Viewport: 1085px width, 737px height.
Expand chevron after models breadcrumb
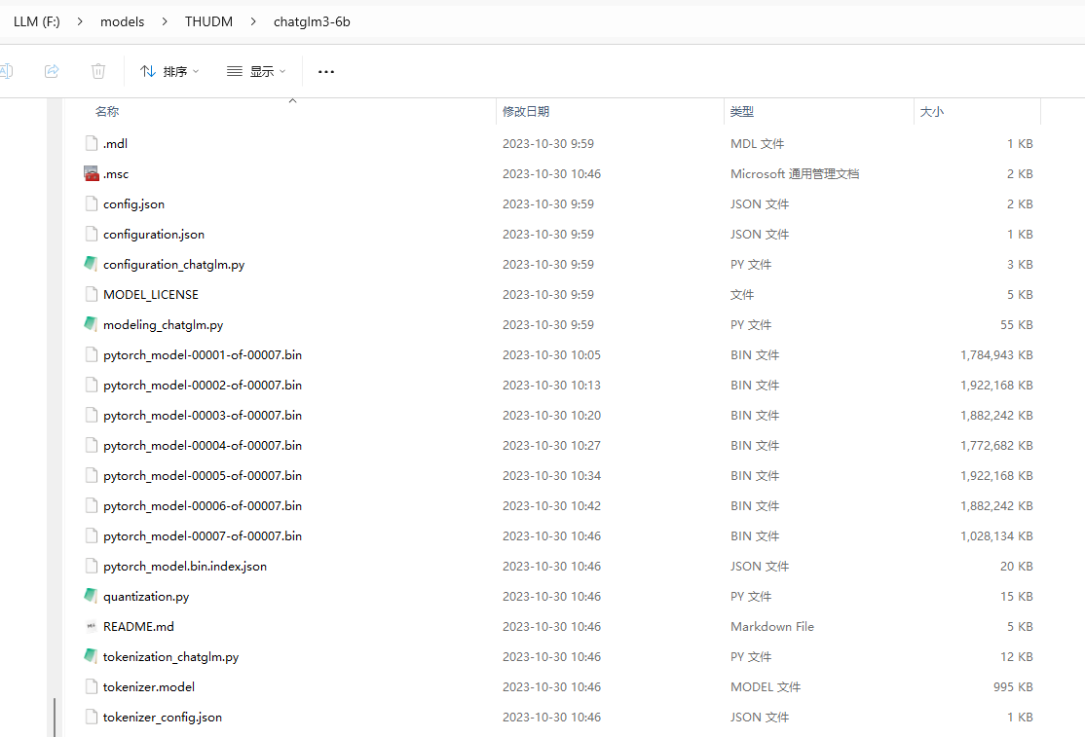165,21
